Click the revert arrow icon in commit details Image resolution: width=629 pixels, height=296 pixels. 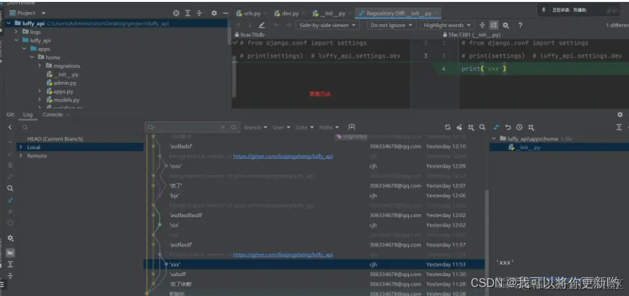click(508, 127)
